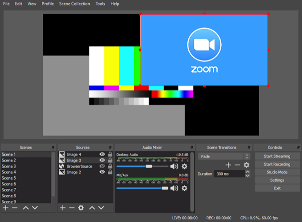
Task: Select Scene 2 in Scenes list
Action: (26, 160)
